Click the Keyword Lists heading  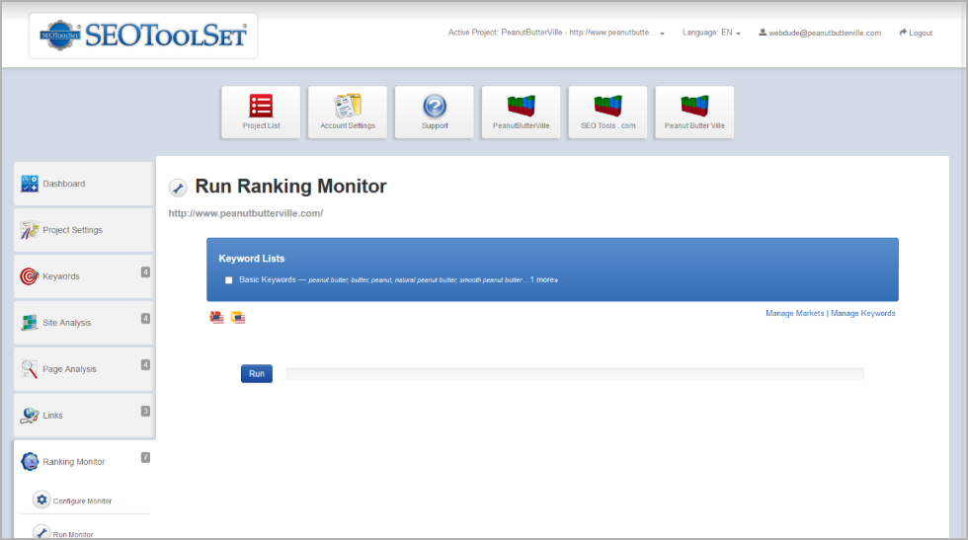251,259
